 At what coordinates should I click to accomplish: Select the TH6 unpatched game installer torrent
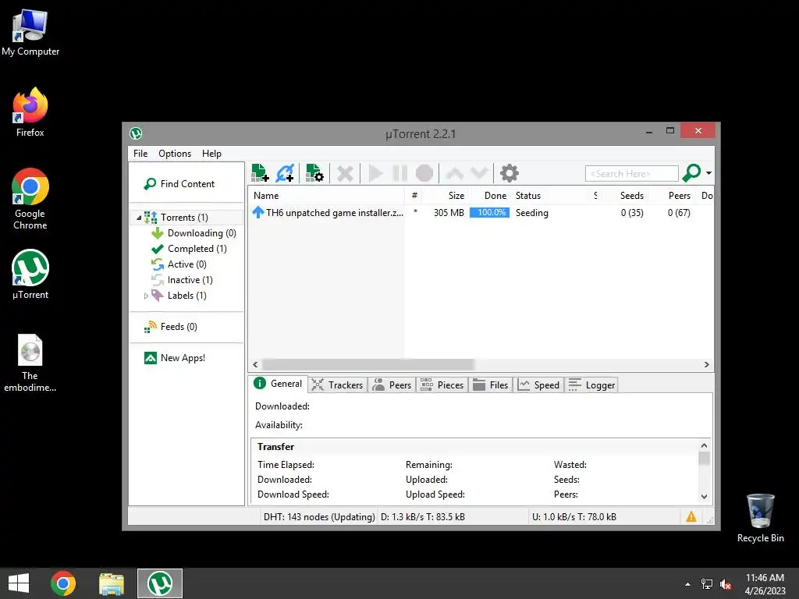tap(328, 213)
